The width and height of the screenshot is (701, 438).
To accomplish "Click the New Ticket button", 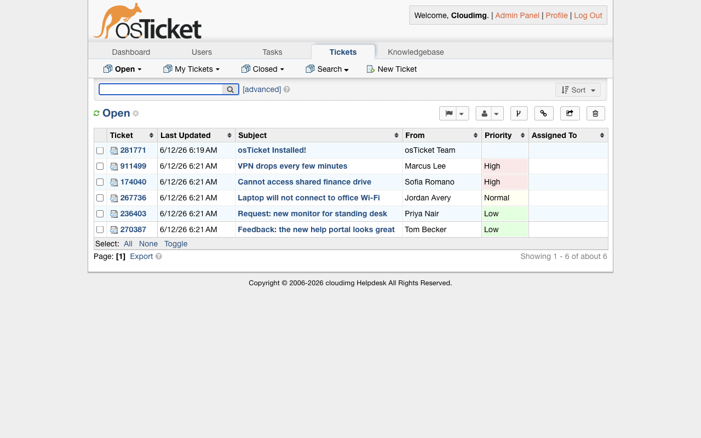I will click(392, 69).
